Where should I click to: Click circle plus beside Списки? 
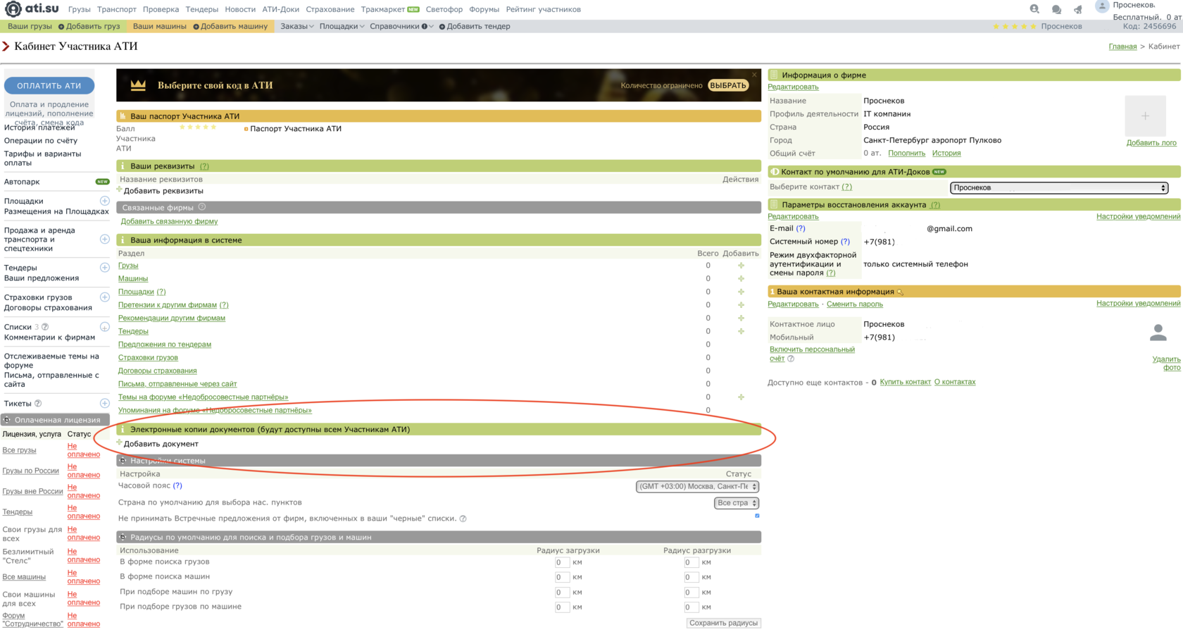pyautogui.click(x=105, y=327)
